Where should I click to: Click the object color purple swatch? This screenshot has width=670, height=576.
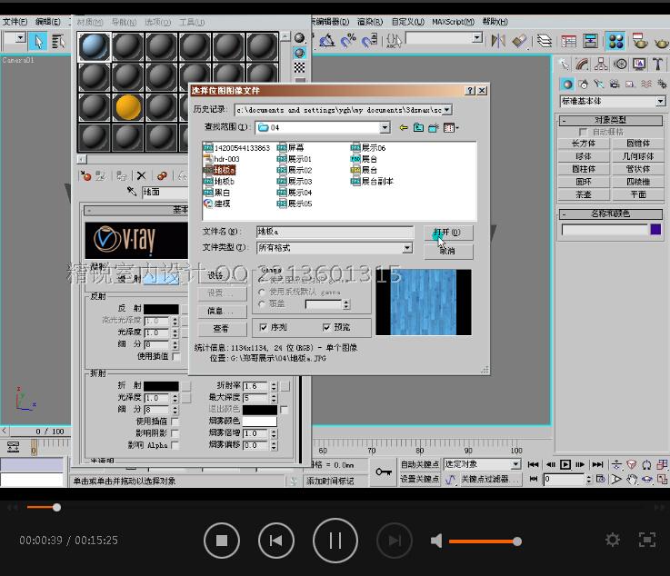[655, 230]
